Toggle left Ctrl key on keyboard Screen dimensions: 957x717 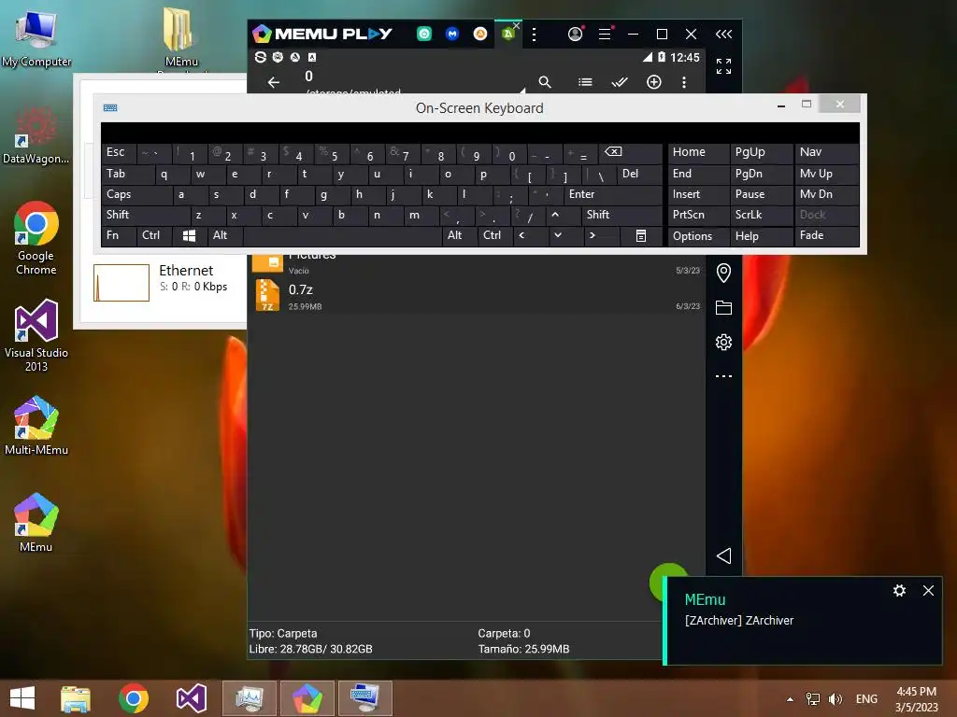[x=154, y=235]
